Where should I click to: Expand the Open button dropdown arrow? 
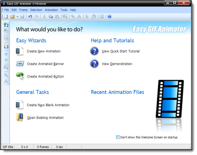17,16
